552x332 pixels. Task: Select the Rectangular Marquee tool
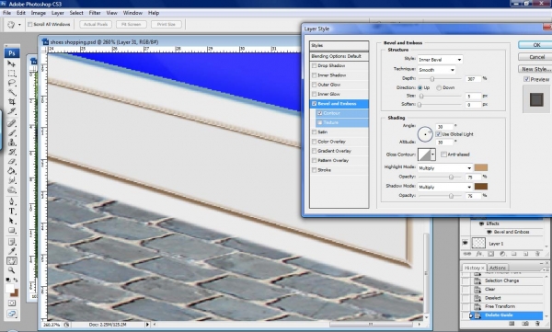point(12,74)
